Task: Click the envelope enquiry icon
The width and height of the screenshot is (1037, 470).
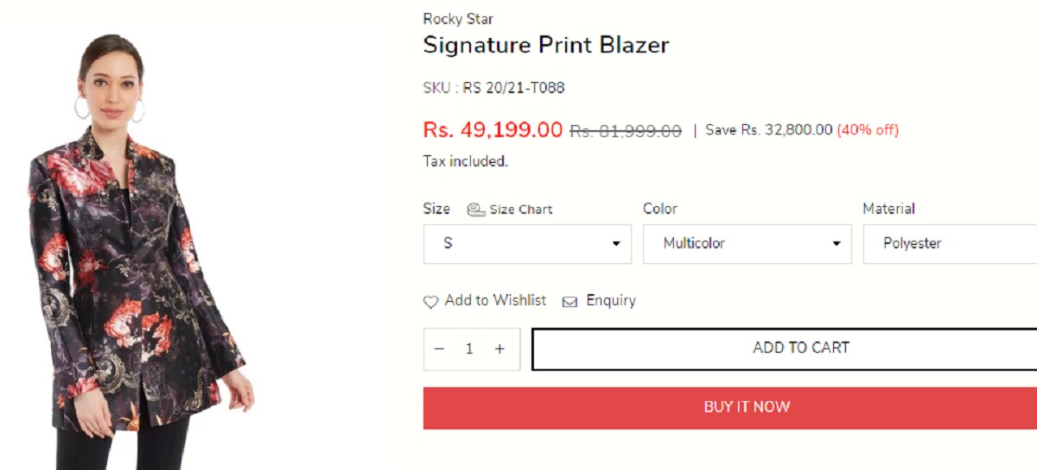Action: pos(569,302)
